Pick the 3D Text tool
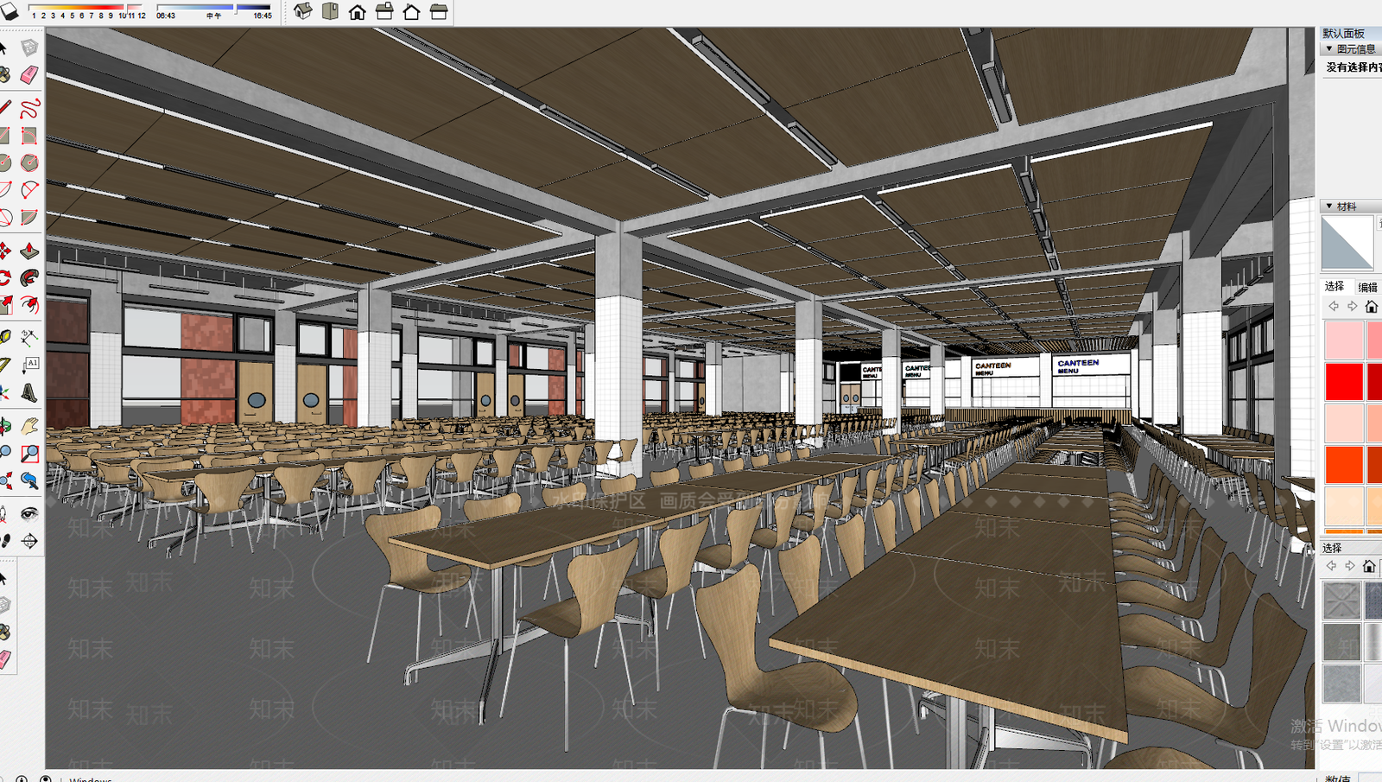 [29, 392]
